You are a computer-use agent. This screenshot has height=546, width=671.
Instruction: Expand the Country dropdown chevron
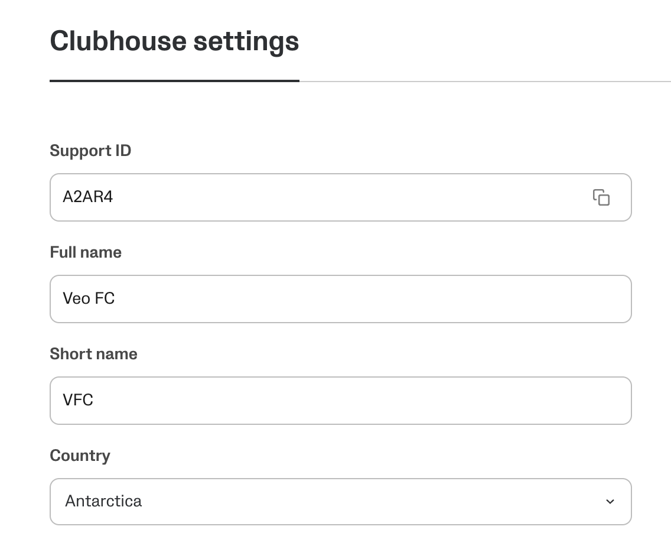pyautogui.click(x=610, y=502)
